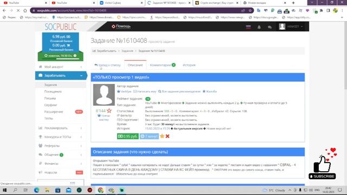Click the browser back arrow
The height and width of the screenshot is (195, 347).
coord(4,10)
